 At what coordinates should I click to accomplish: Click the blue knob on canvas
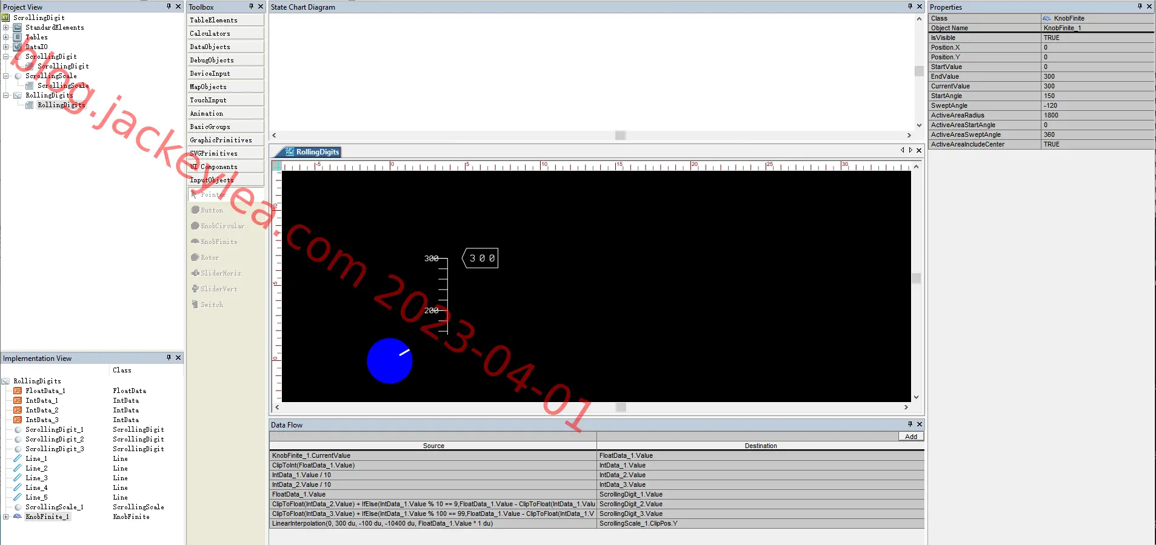[x=390, y=361]
